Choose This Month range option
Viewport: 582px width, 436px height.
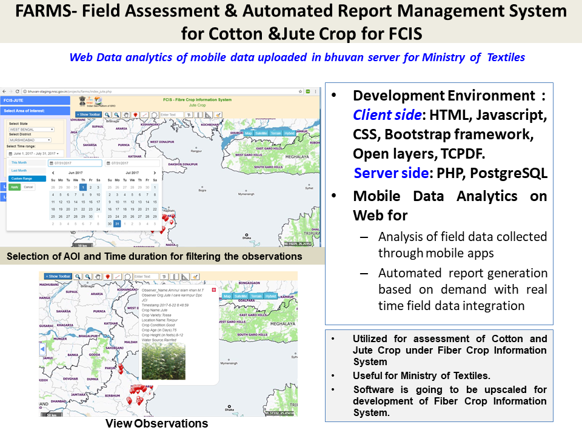[x=27, y=162]
